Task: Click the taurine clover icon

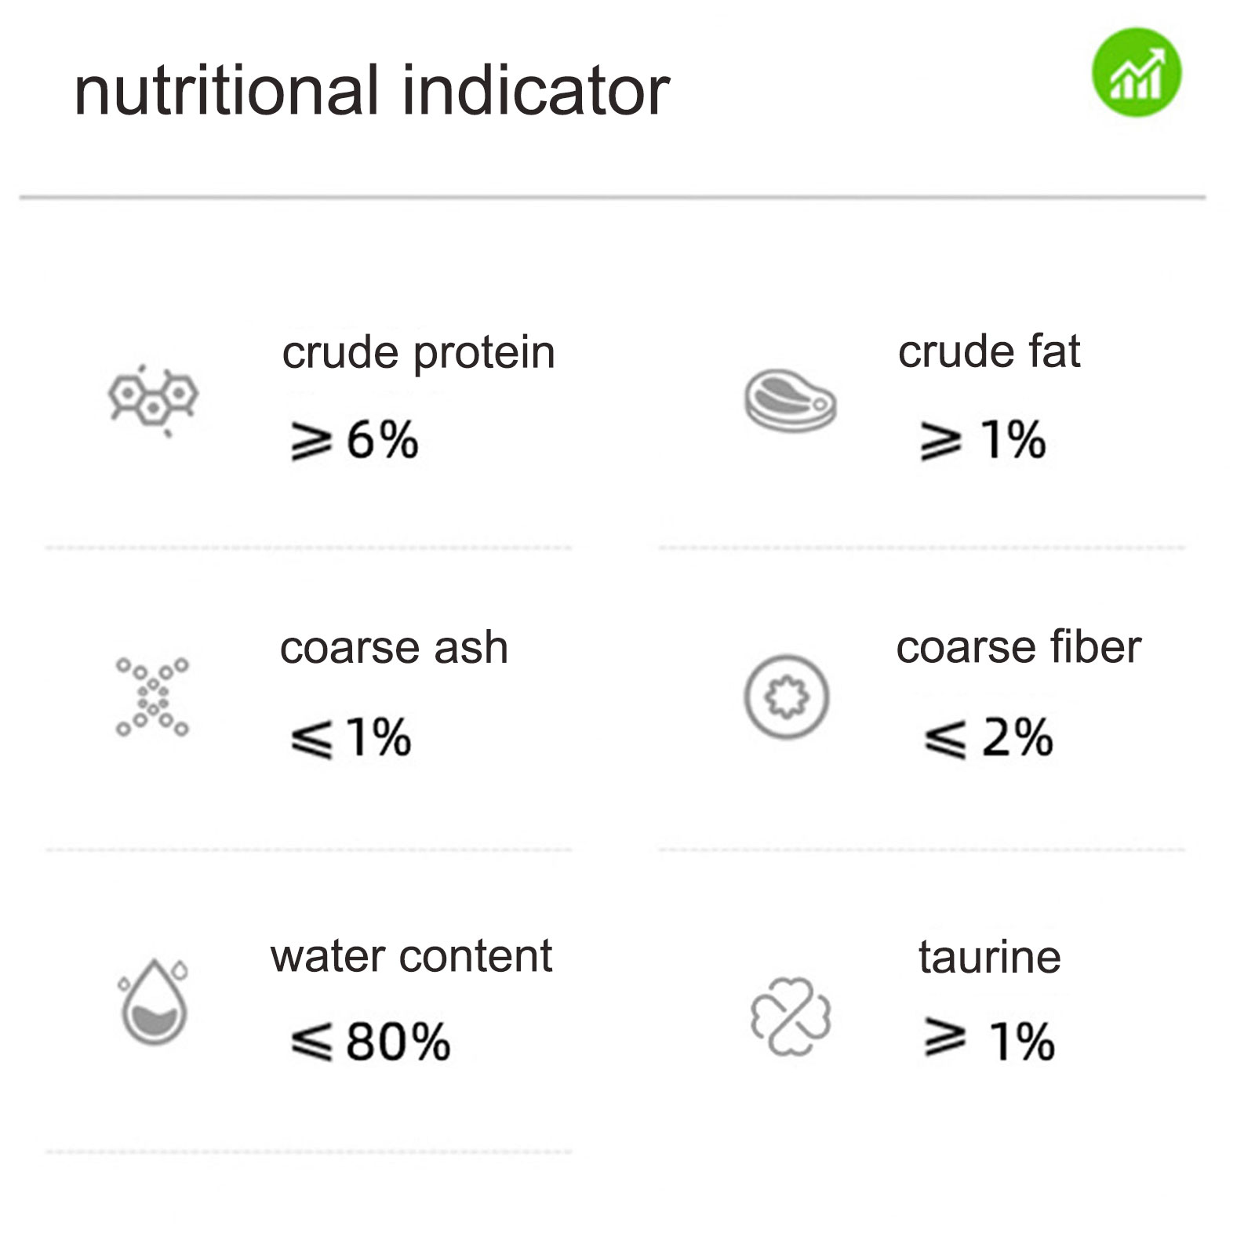Action: tap(791, 1016)
